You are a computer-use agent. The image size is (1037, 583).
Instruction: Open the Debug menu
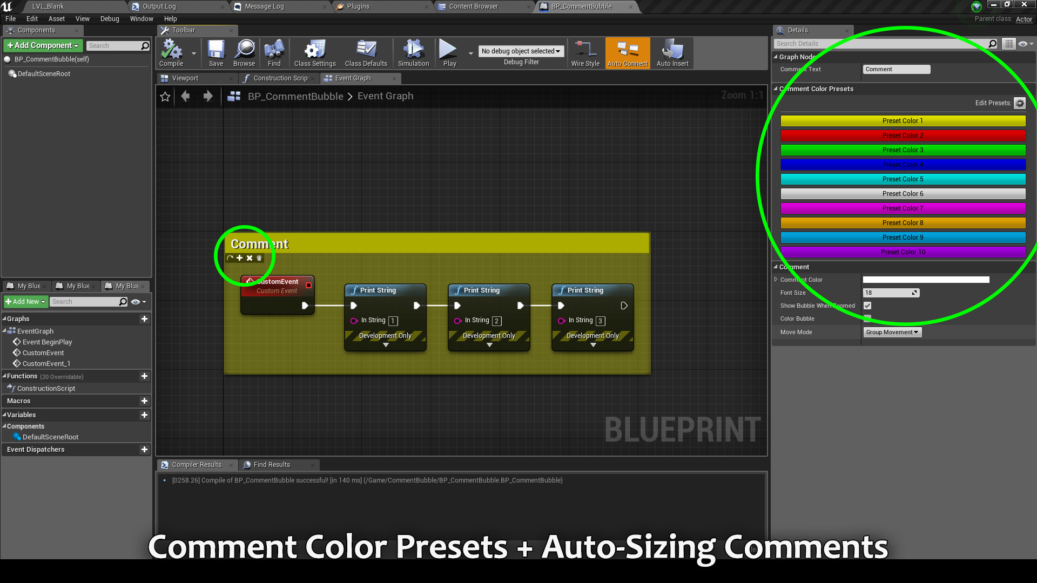click(x=110, y=18)
